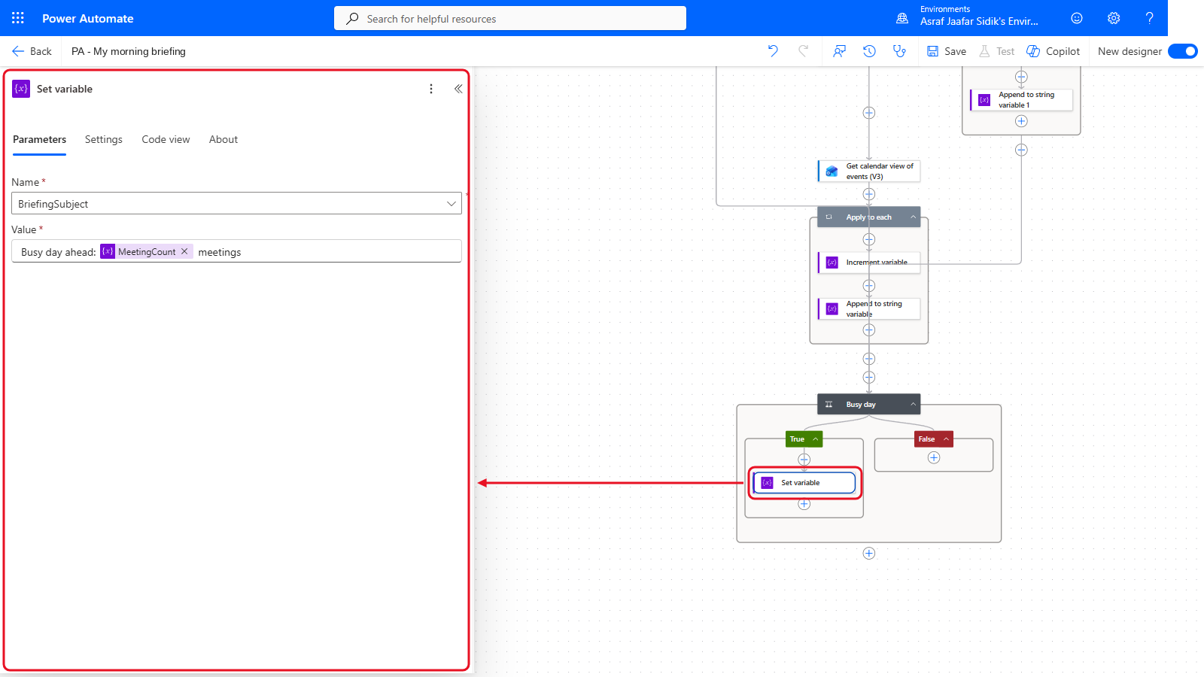Switch to the Code view tab
The height and width of the screenshot is (677, 1204).
click(166, 139)
